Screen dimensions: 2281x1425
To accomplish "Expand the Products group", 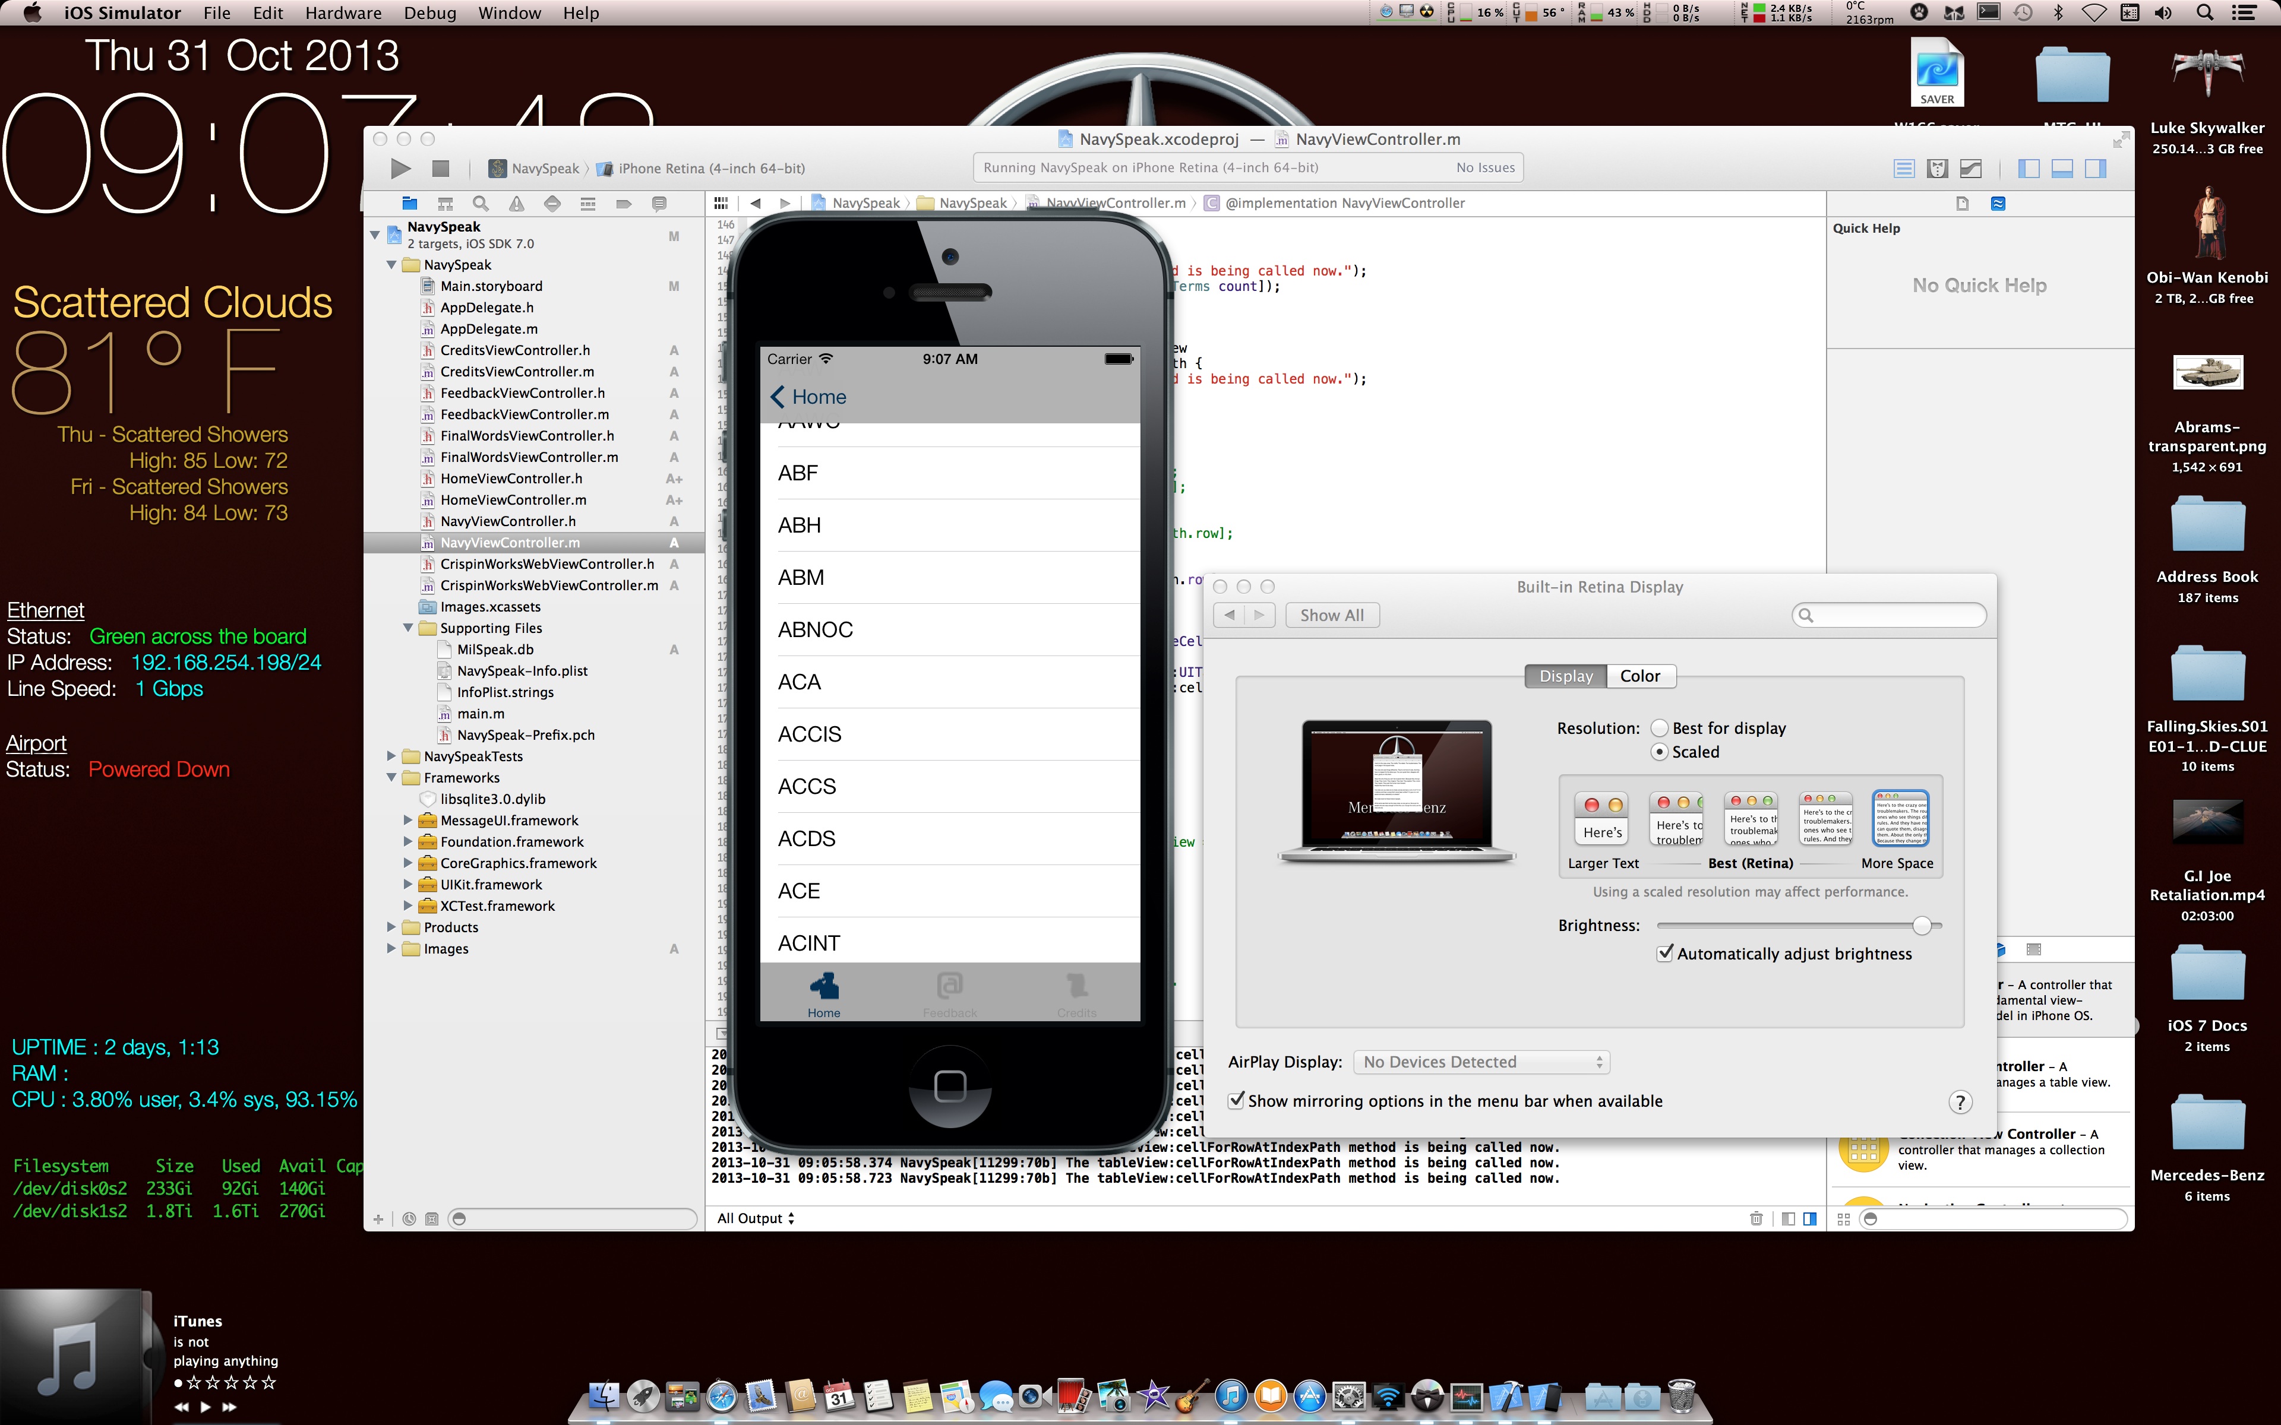I will [x=391, y=927].
